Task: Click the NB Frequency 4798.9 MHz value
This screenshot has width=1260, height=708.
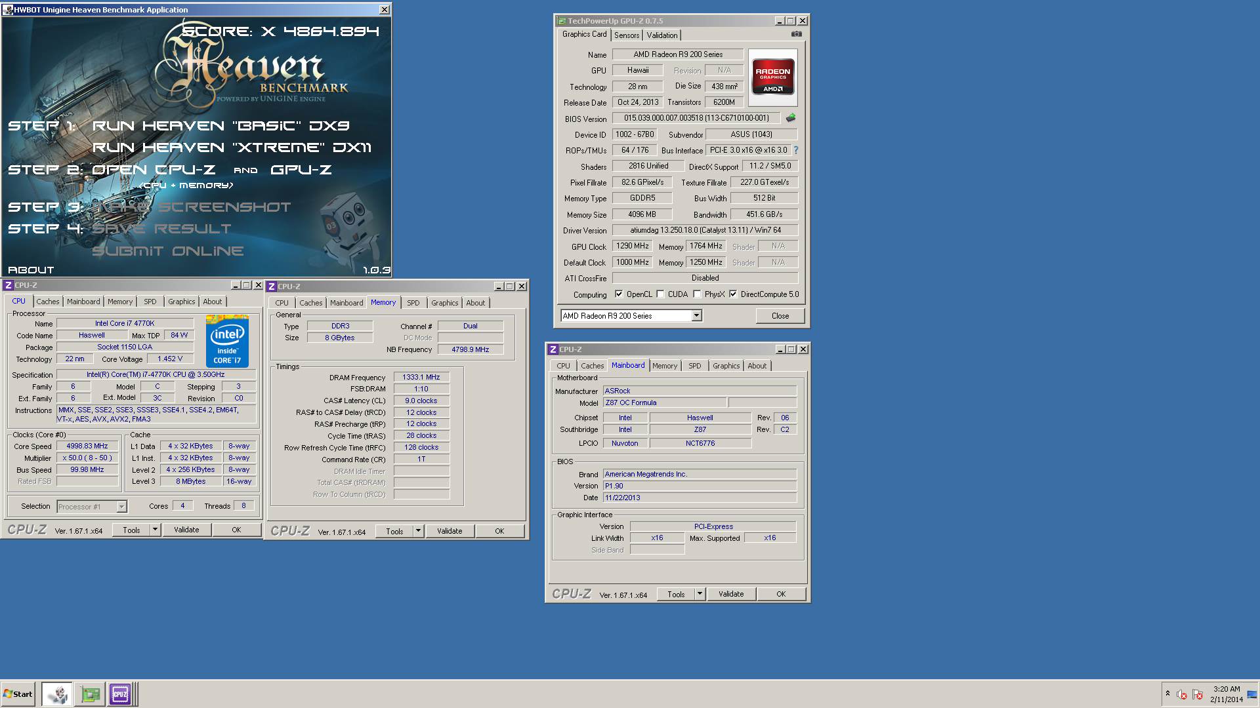Action: 471,349
